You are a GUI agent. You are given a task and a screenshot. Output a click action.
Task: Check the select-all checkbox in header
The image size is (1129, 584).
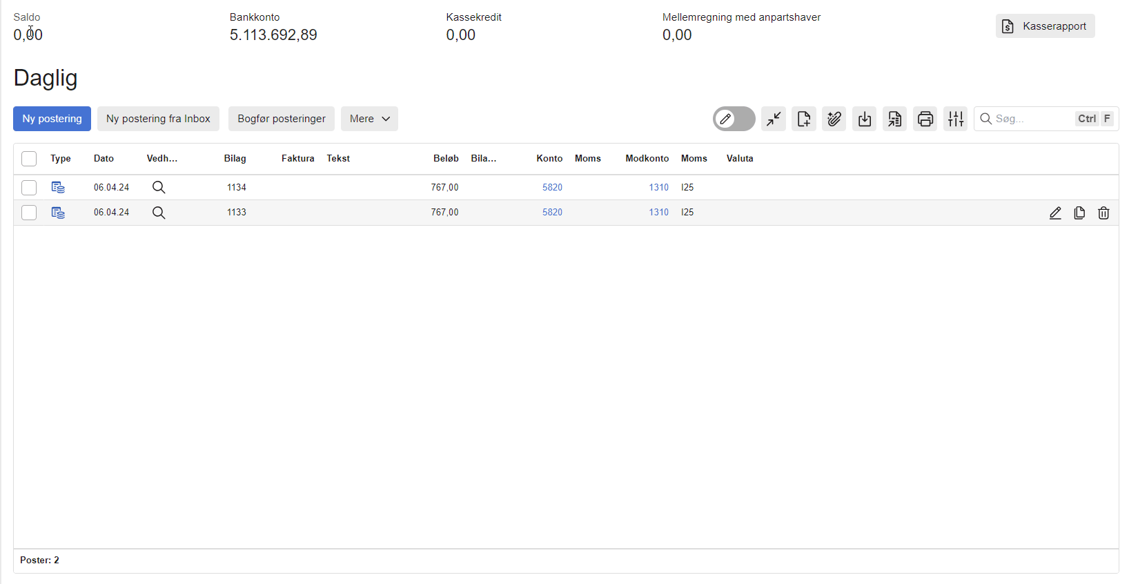pos(29,159)
